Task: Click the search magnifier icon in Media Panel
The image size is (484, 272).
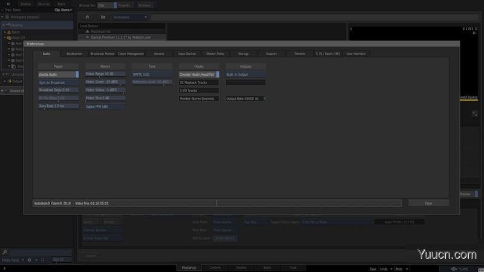Action: tap(5, 252)
